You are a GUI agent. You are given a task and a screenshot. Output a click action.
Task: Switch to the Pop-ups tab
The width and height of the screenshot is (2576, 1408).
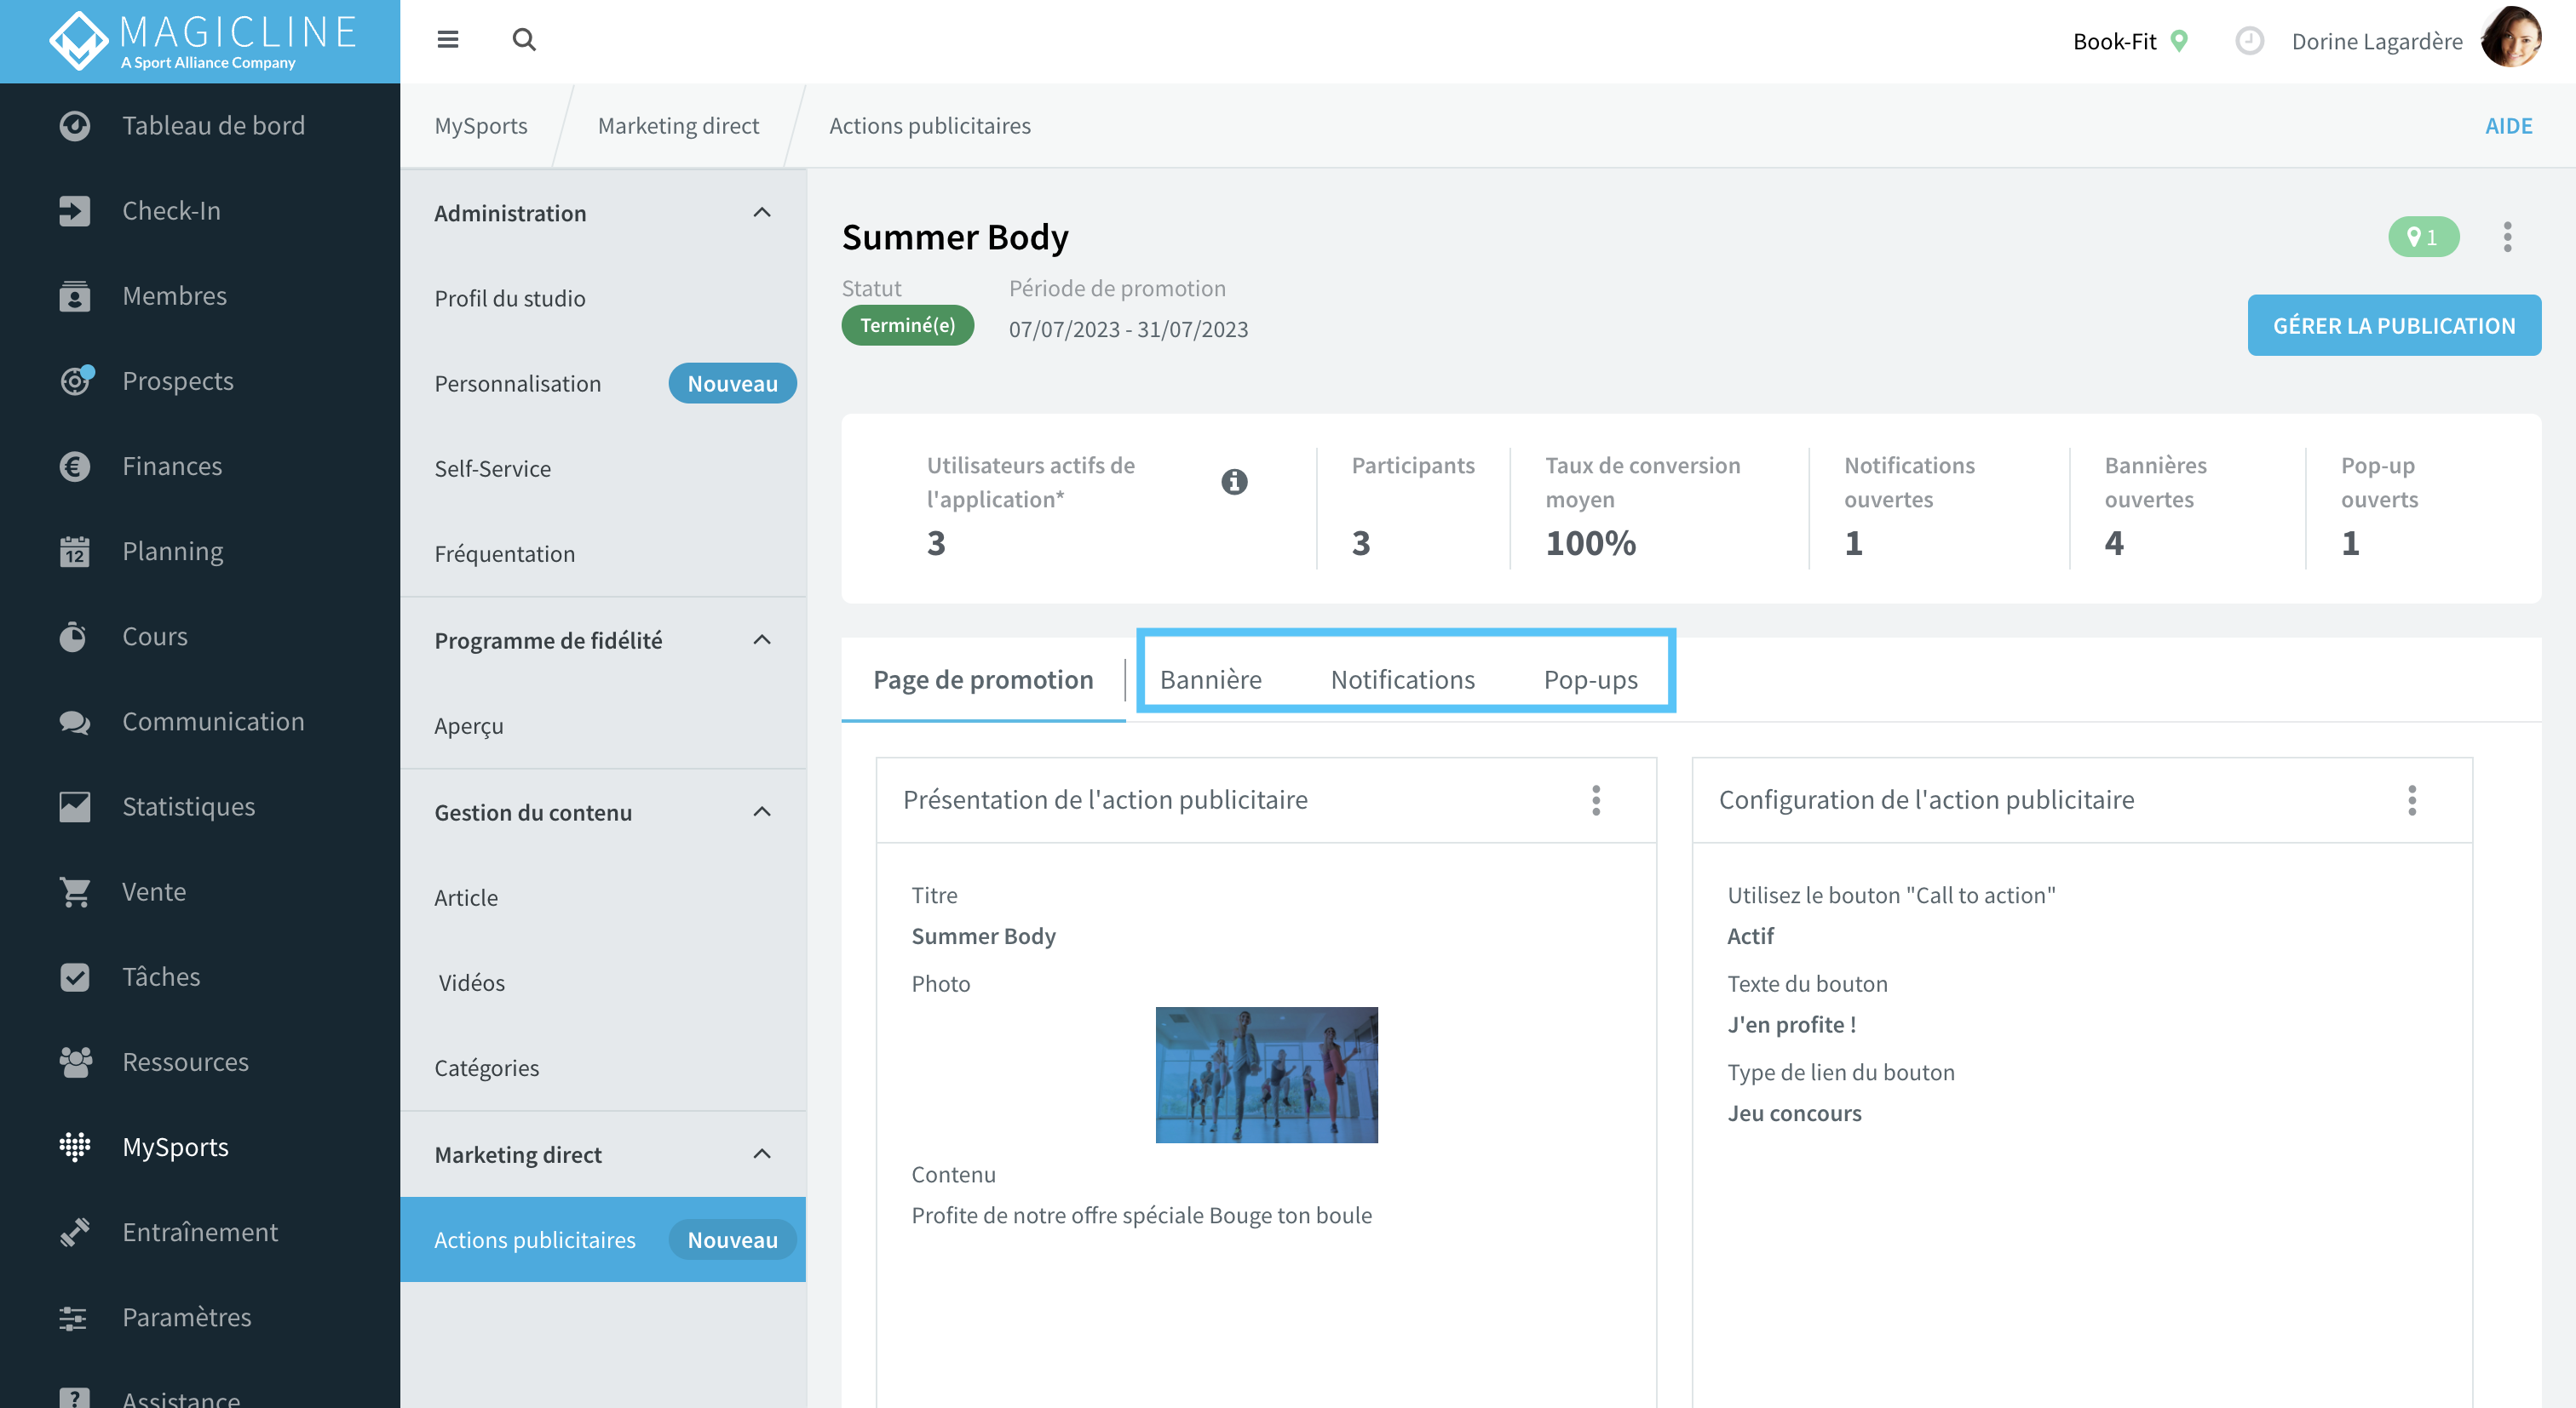coord(1590,679)
